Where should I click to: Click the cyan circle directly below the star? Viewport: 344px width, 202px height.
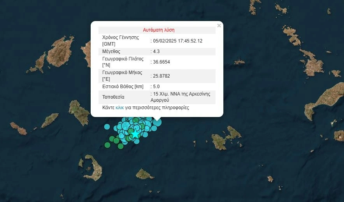(x=137, y=142)
